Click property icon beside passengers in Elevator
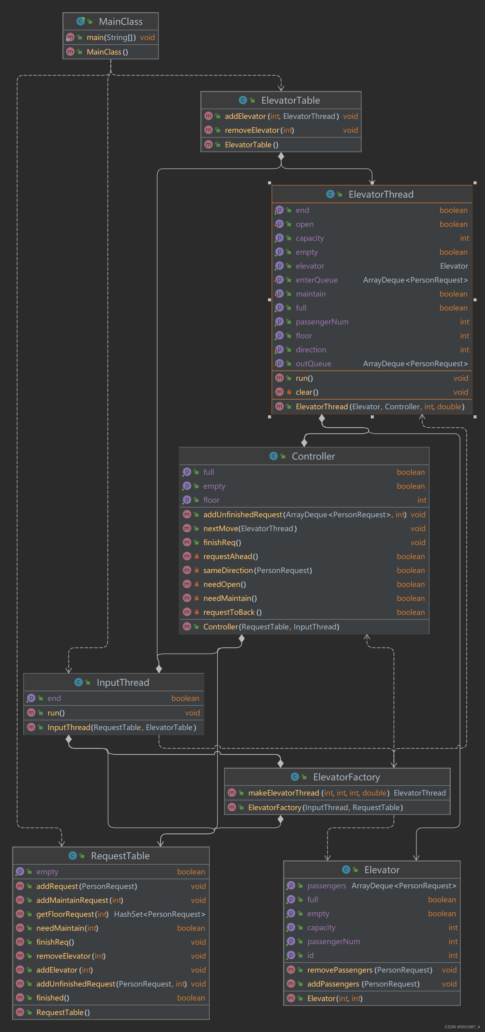This screenshot has width=485, height=1032. coord(291,885)
